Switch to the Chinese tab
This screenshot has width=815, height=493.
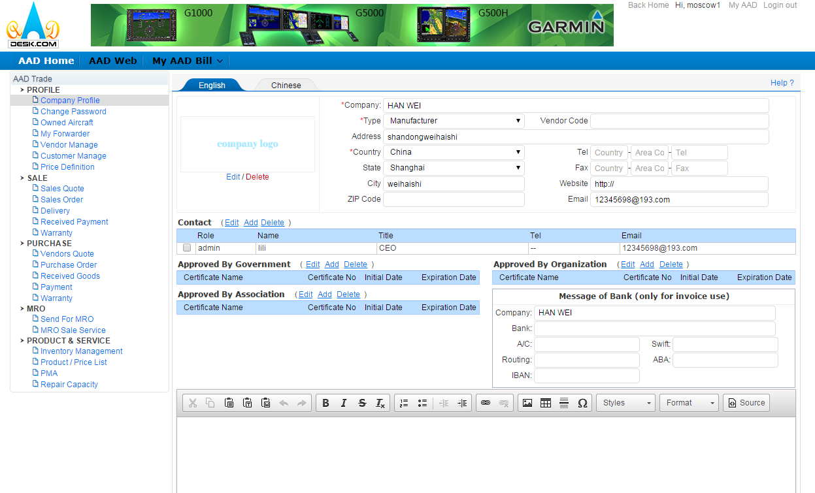286,85
